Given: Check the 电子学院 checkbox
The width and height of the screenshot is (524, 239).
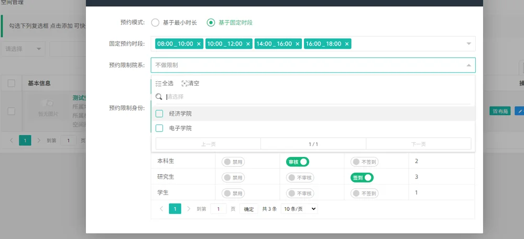Looking at the screenshot, I should 159,128.
